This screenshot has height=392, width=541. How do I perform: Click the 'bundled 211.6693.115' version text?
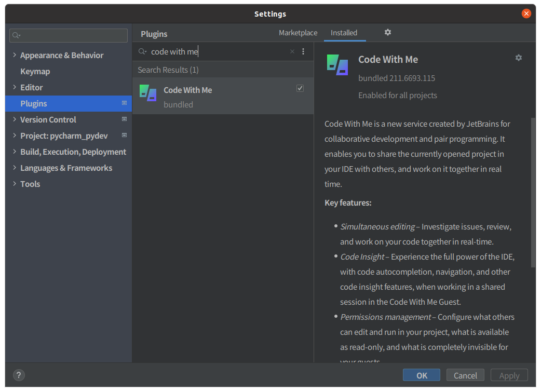pyautogui.click(x=397, y=78)
